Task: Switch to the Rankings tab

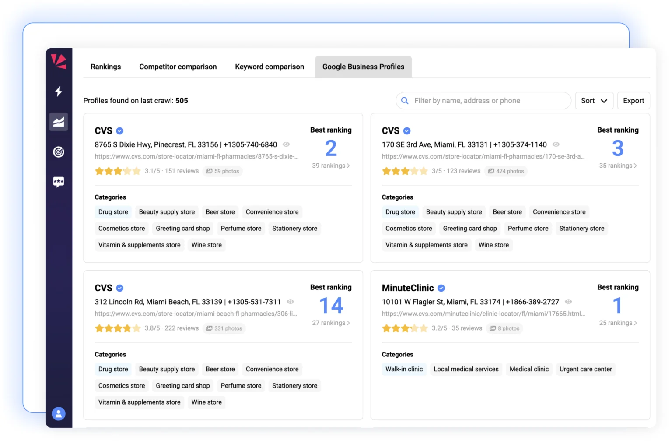Action: [106, 67]
